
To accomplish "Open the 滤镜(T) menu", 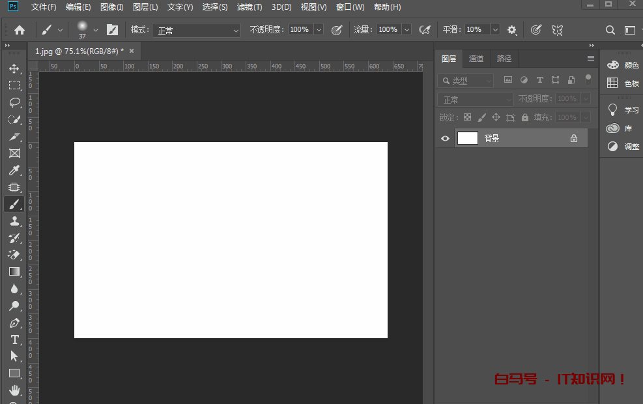I will [250, 7].
